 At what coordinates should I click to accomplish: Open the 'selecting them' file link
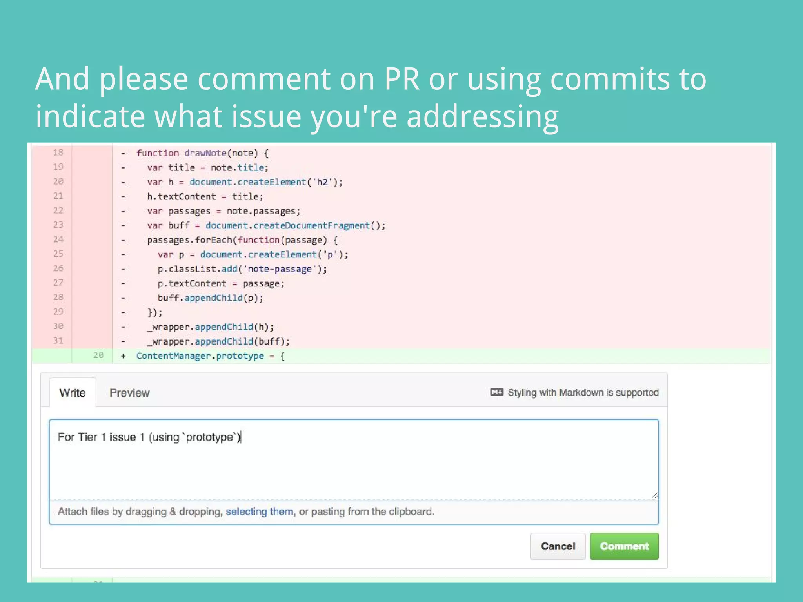(x=259, y=511)
